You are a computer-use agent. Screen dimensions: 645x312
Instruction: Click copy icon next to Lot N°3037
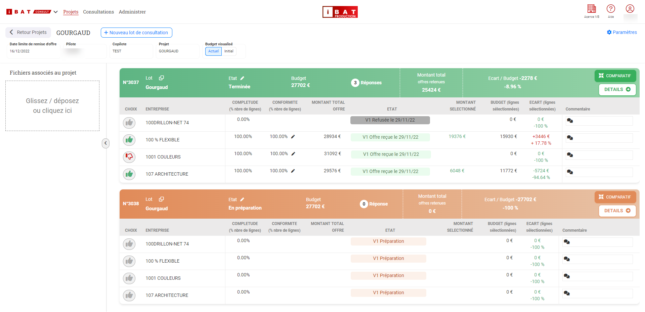(x=161, y=78)
